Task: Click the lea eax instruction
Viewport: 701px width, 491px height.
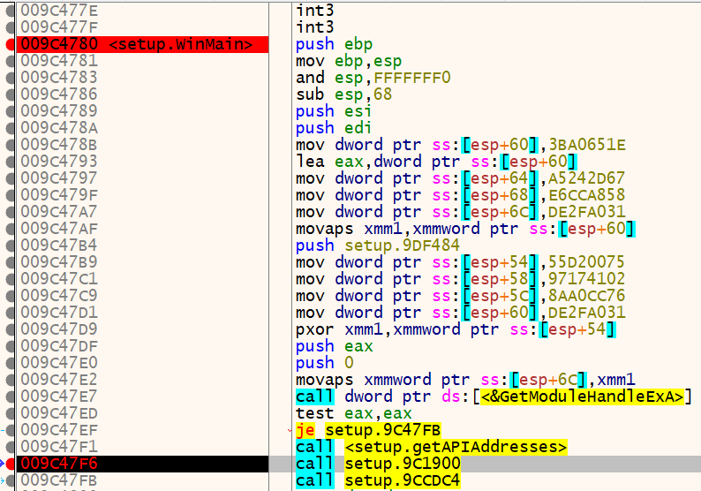Action: pos(436,162)
